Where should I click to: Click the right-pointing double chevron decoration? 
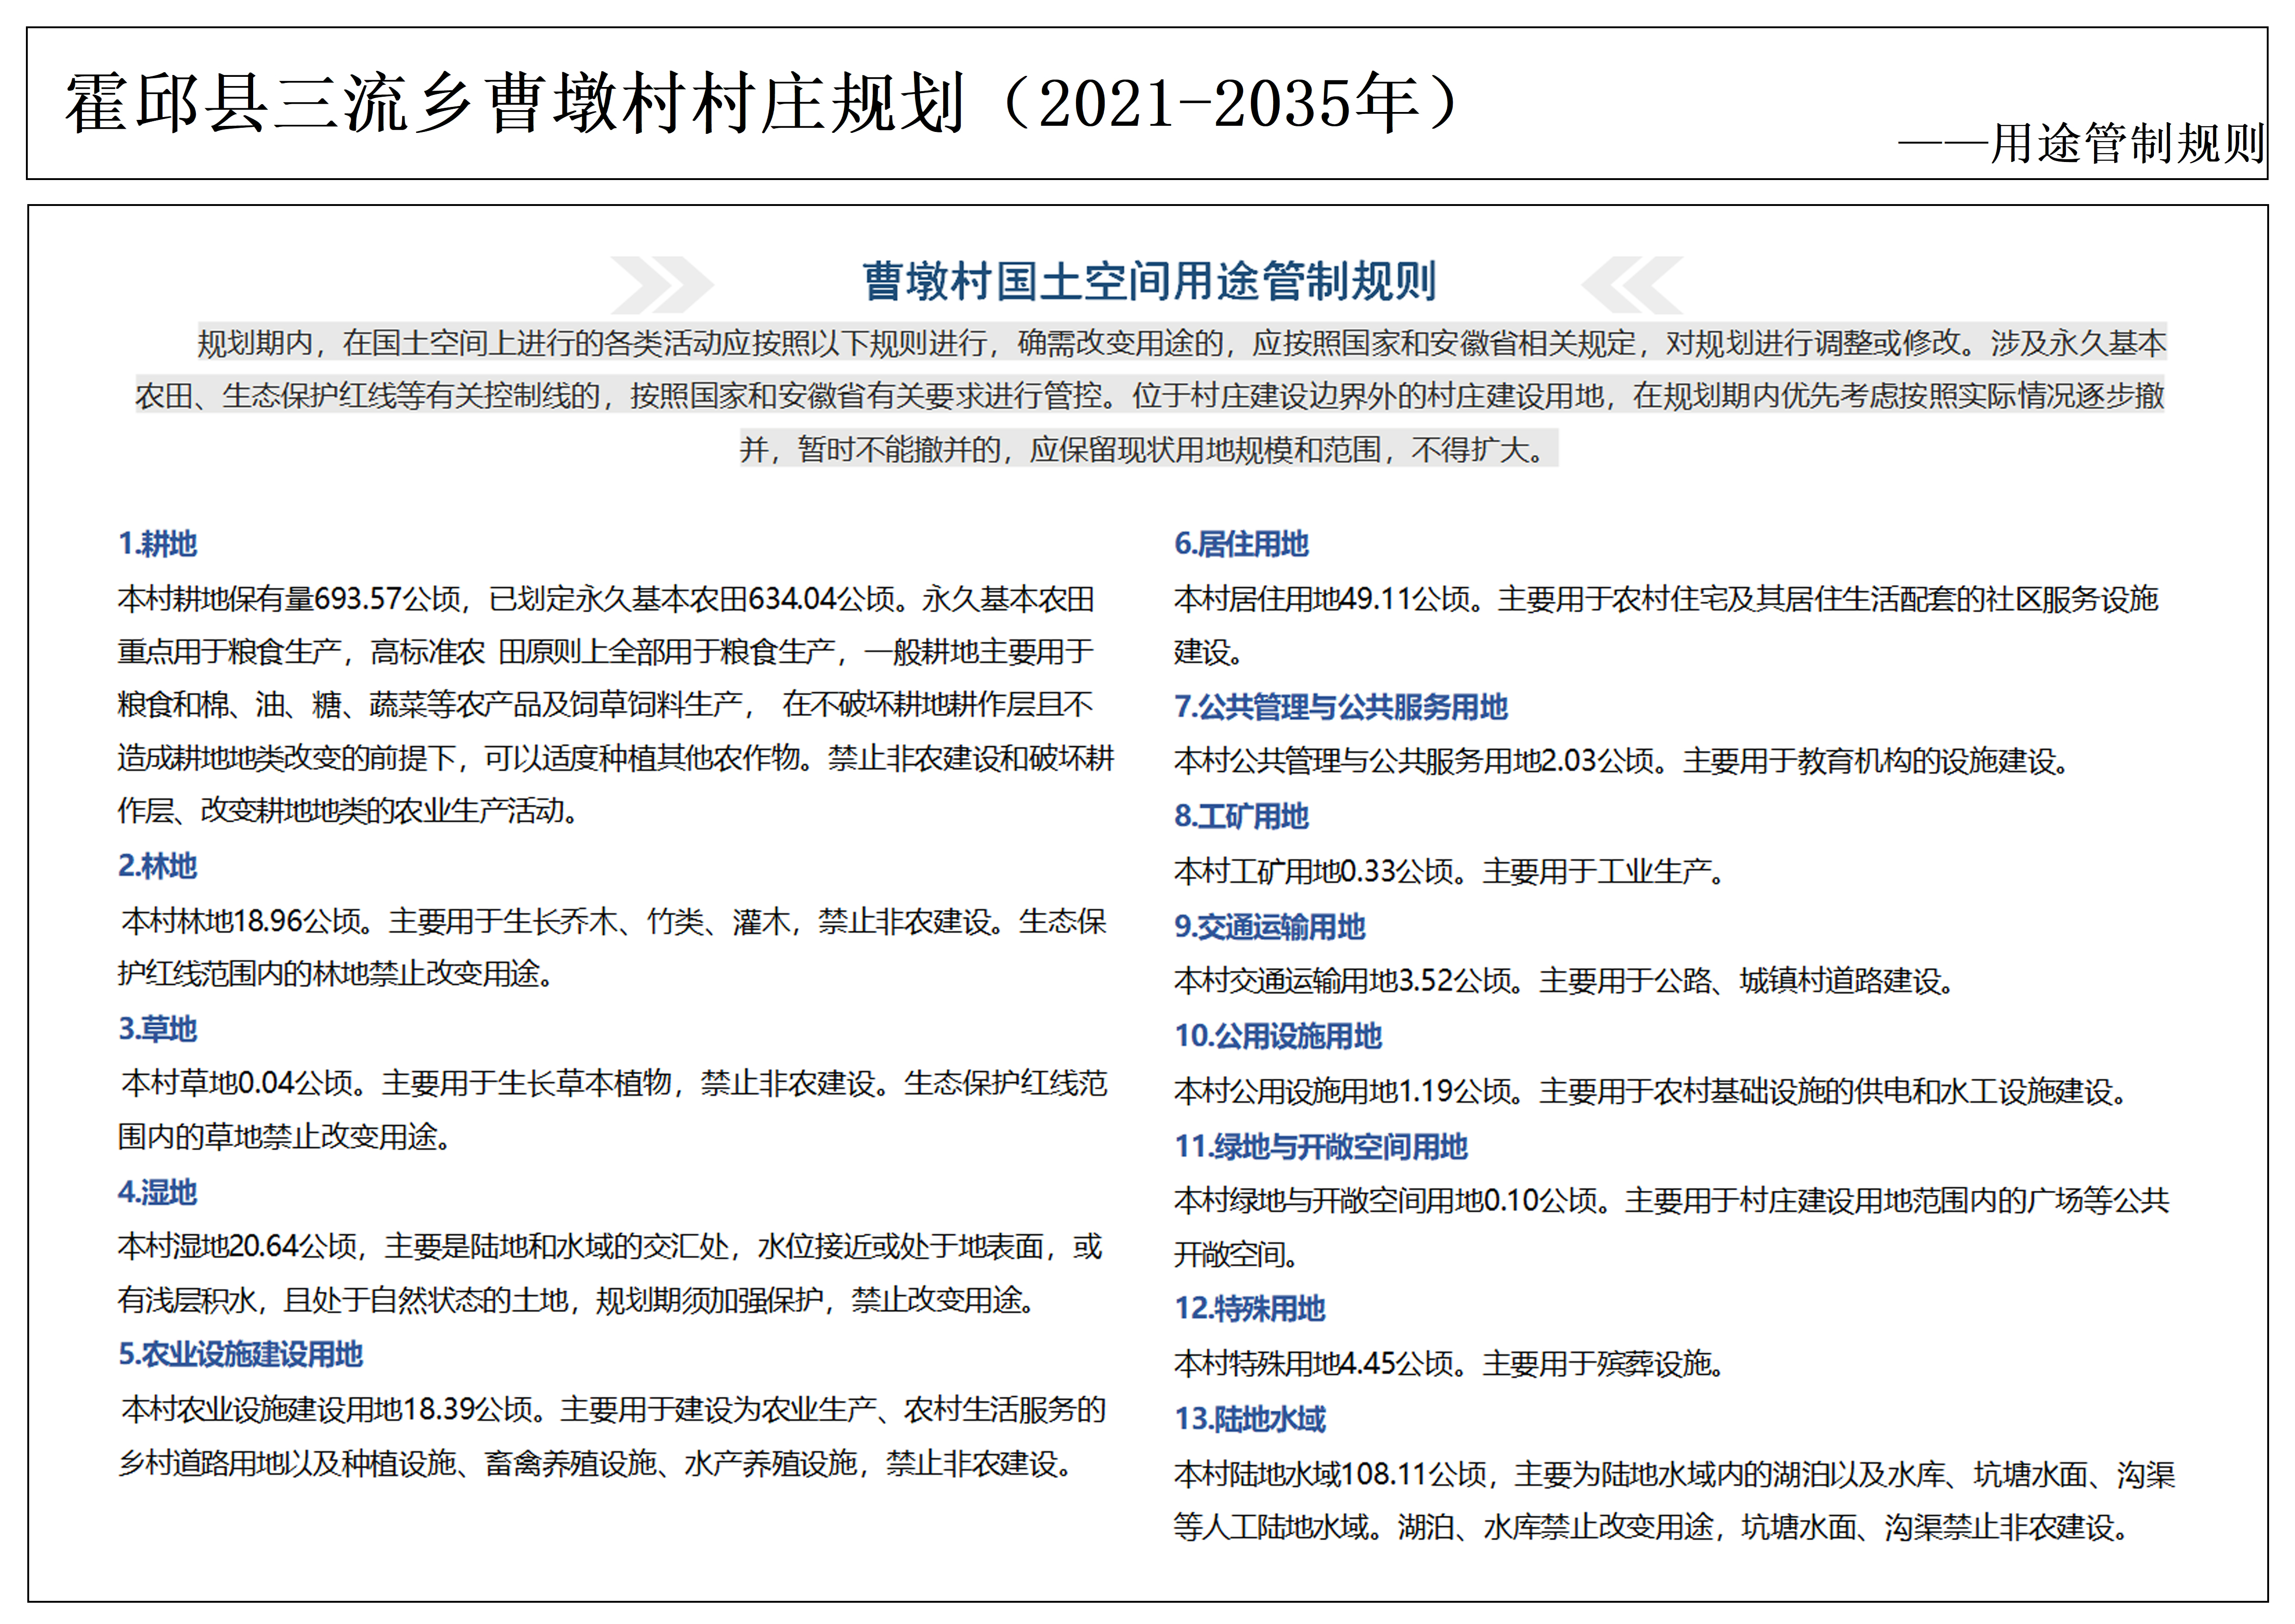click(661, 285)
